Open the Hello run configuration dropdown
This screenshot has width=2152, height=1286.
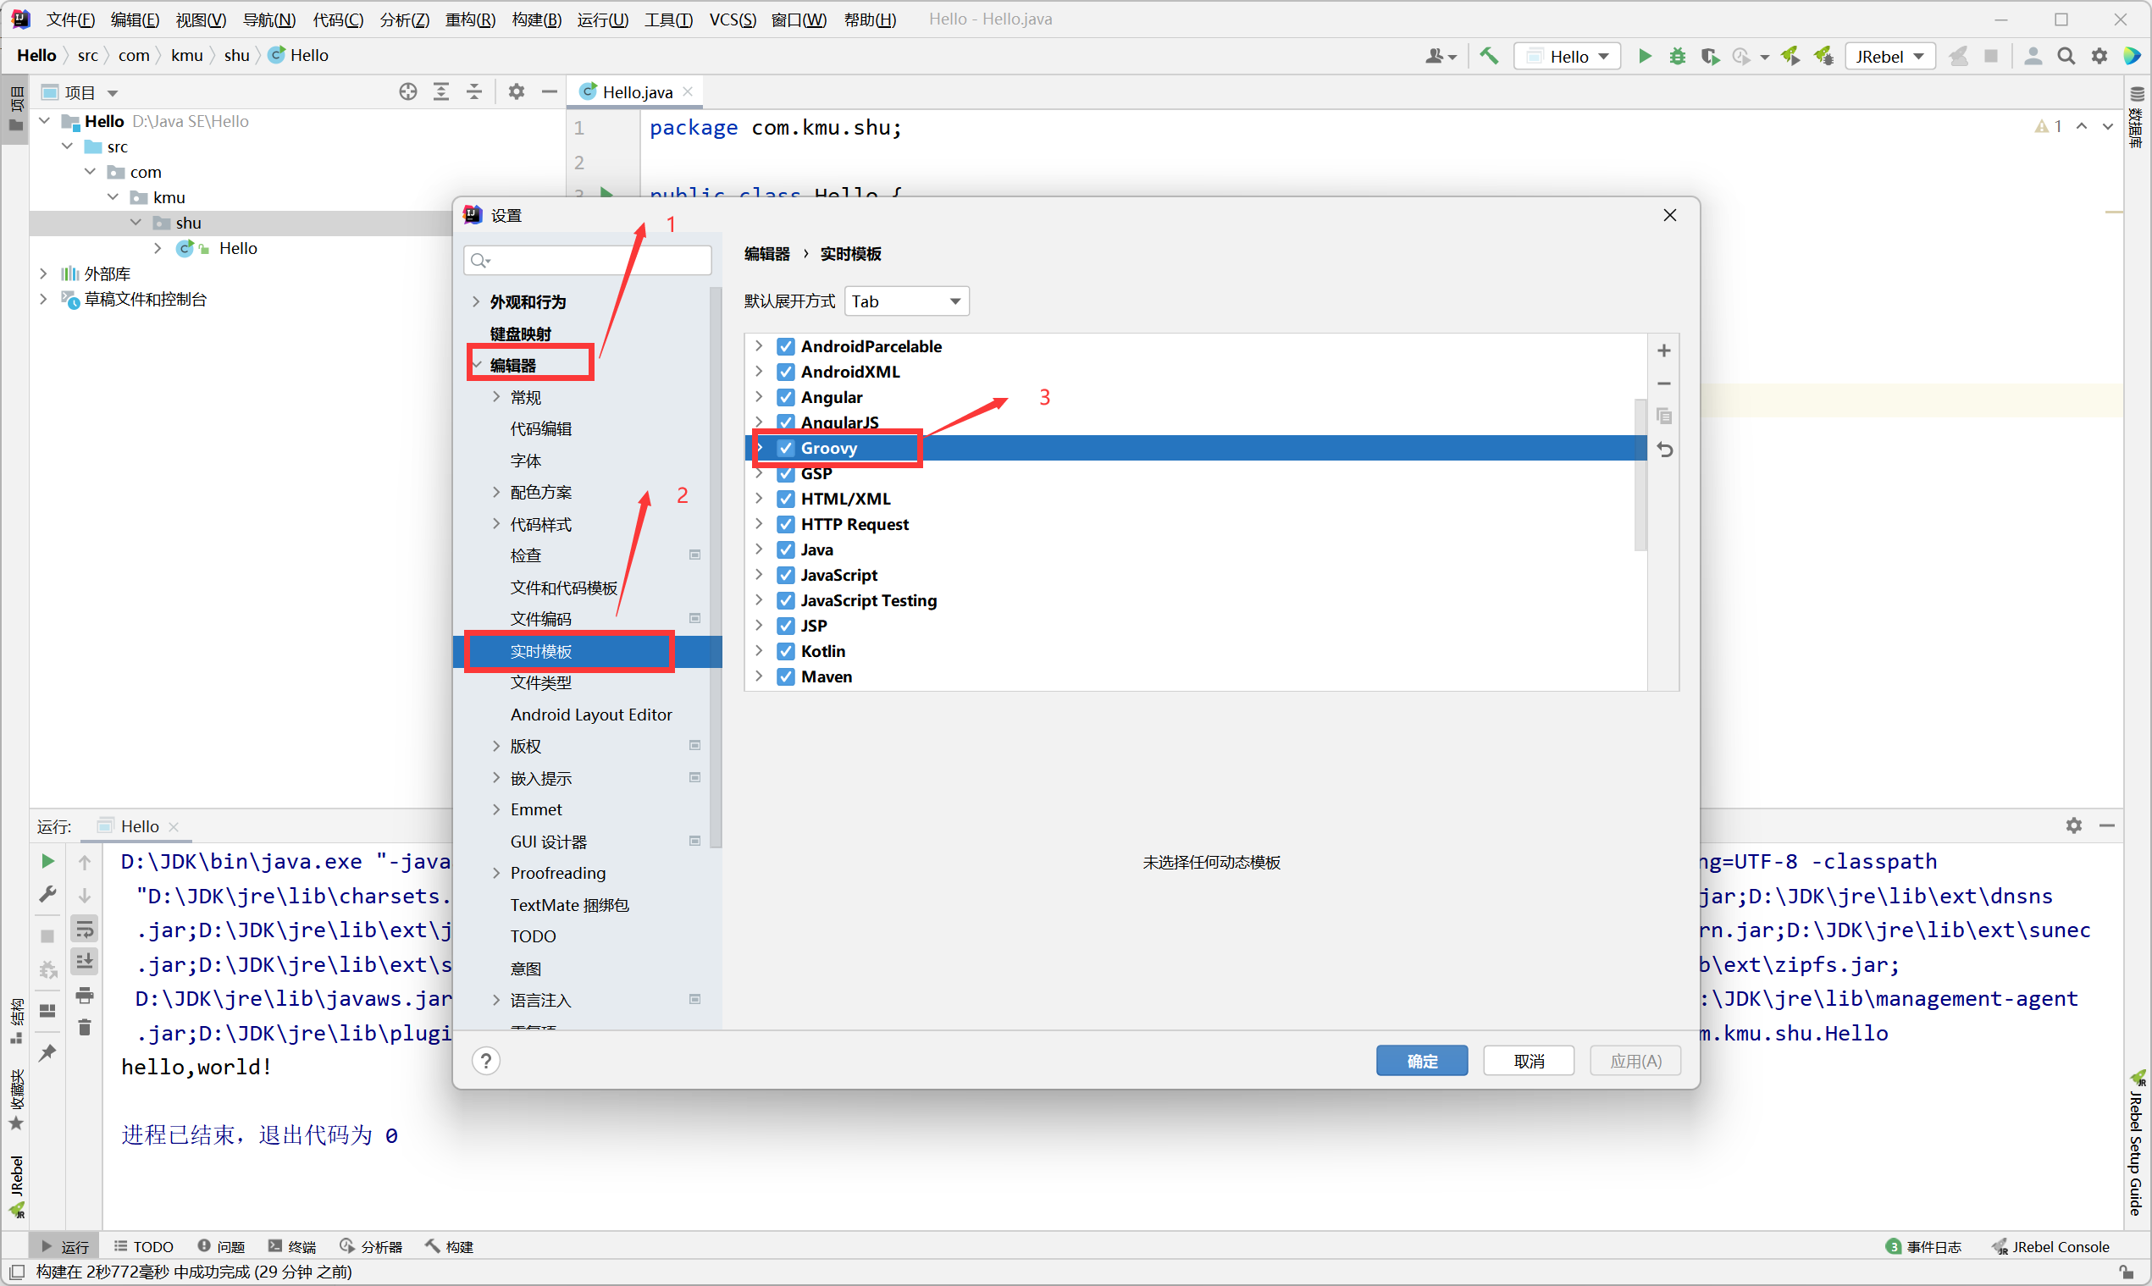pyautogui.click(x=1567, y=56)
